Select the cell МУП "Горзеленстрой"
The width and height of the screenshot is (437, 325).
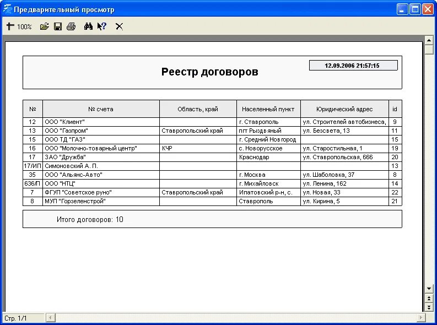click(101, 202)
